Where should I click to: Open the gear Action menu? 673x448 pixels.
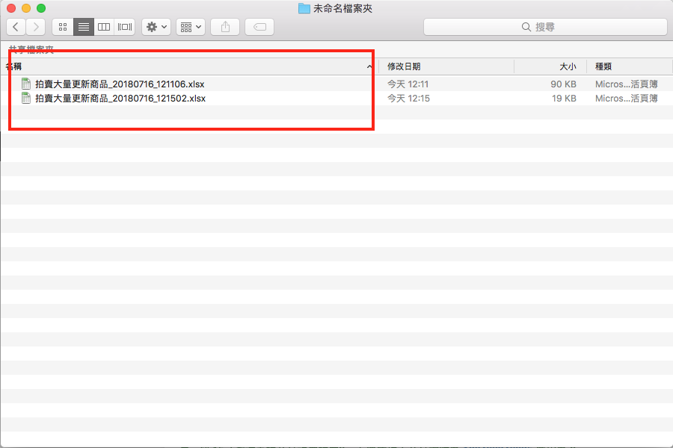156,27
